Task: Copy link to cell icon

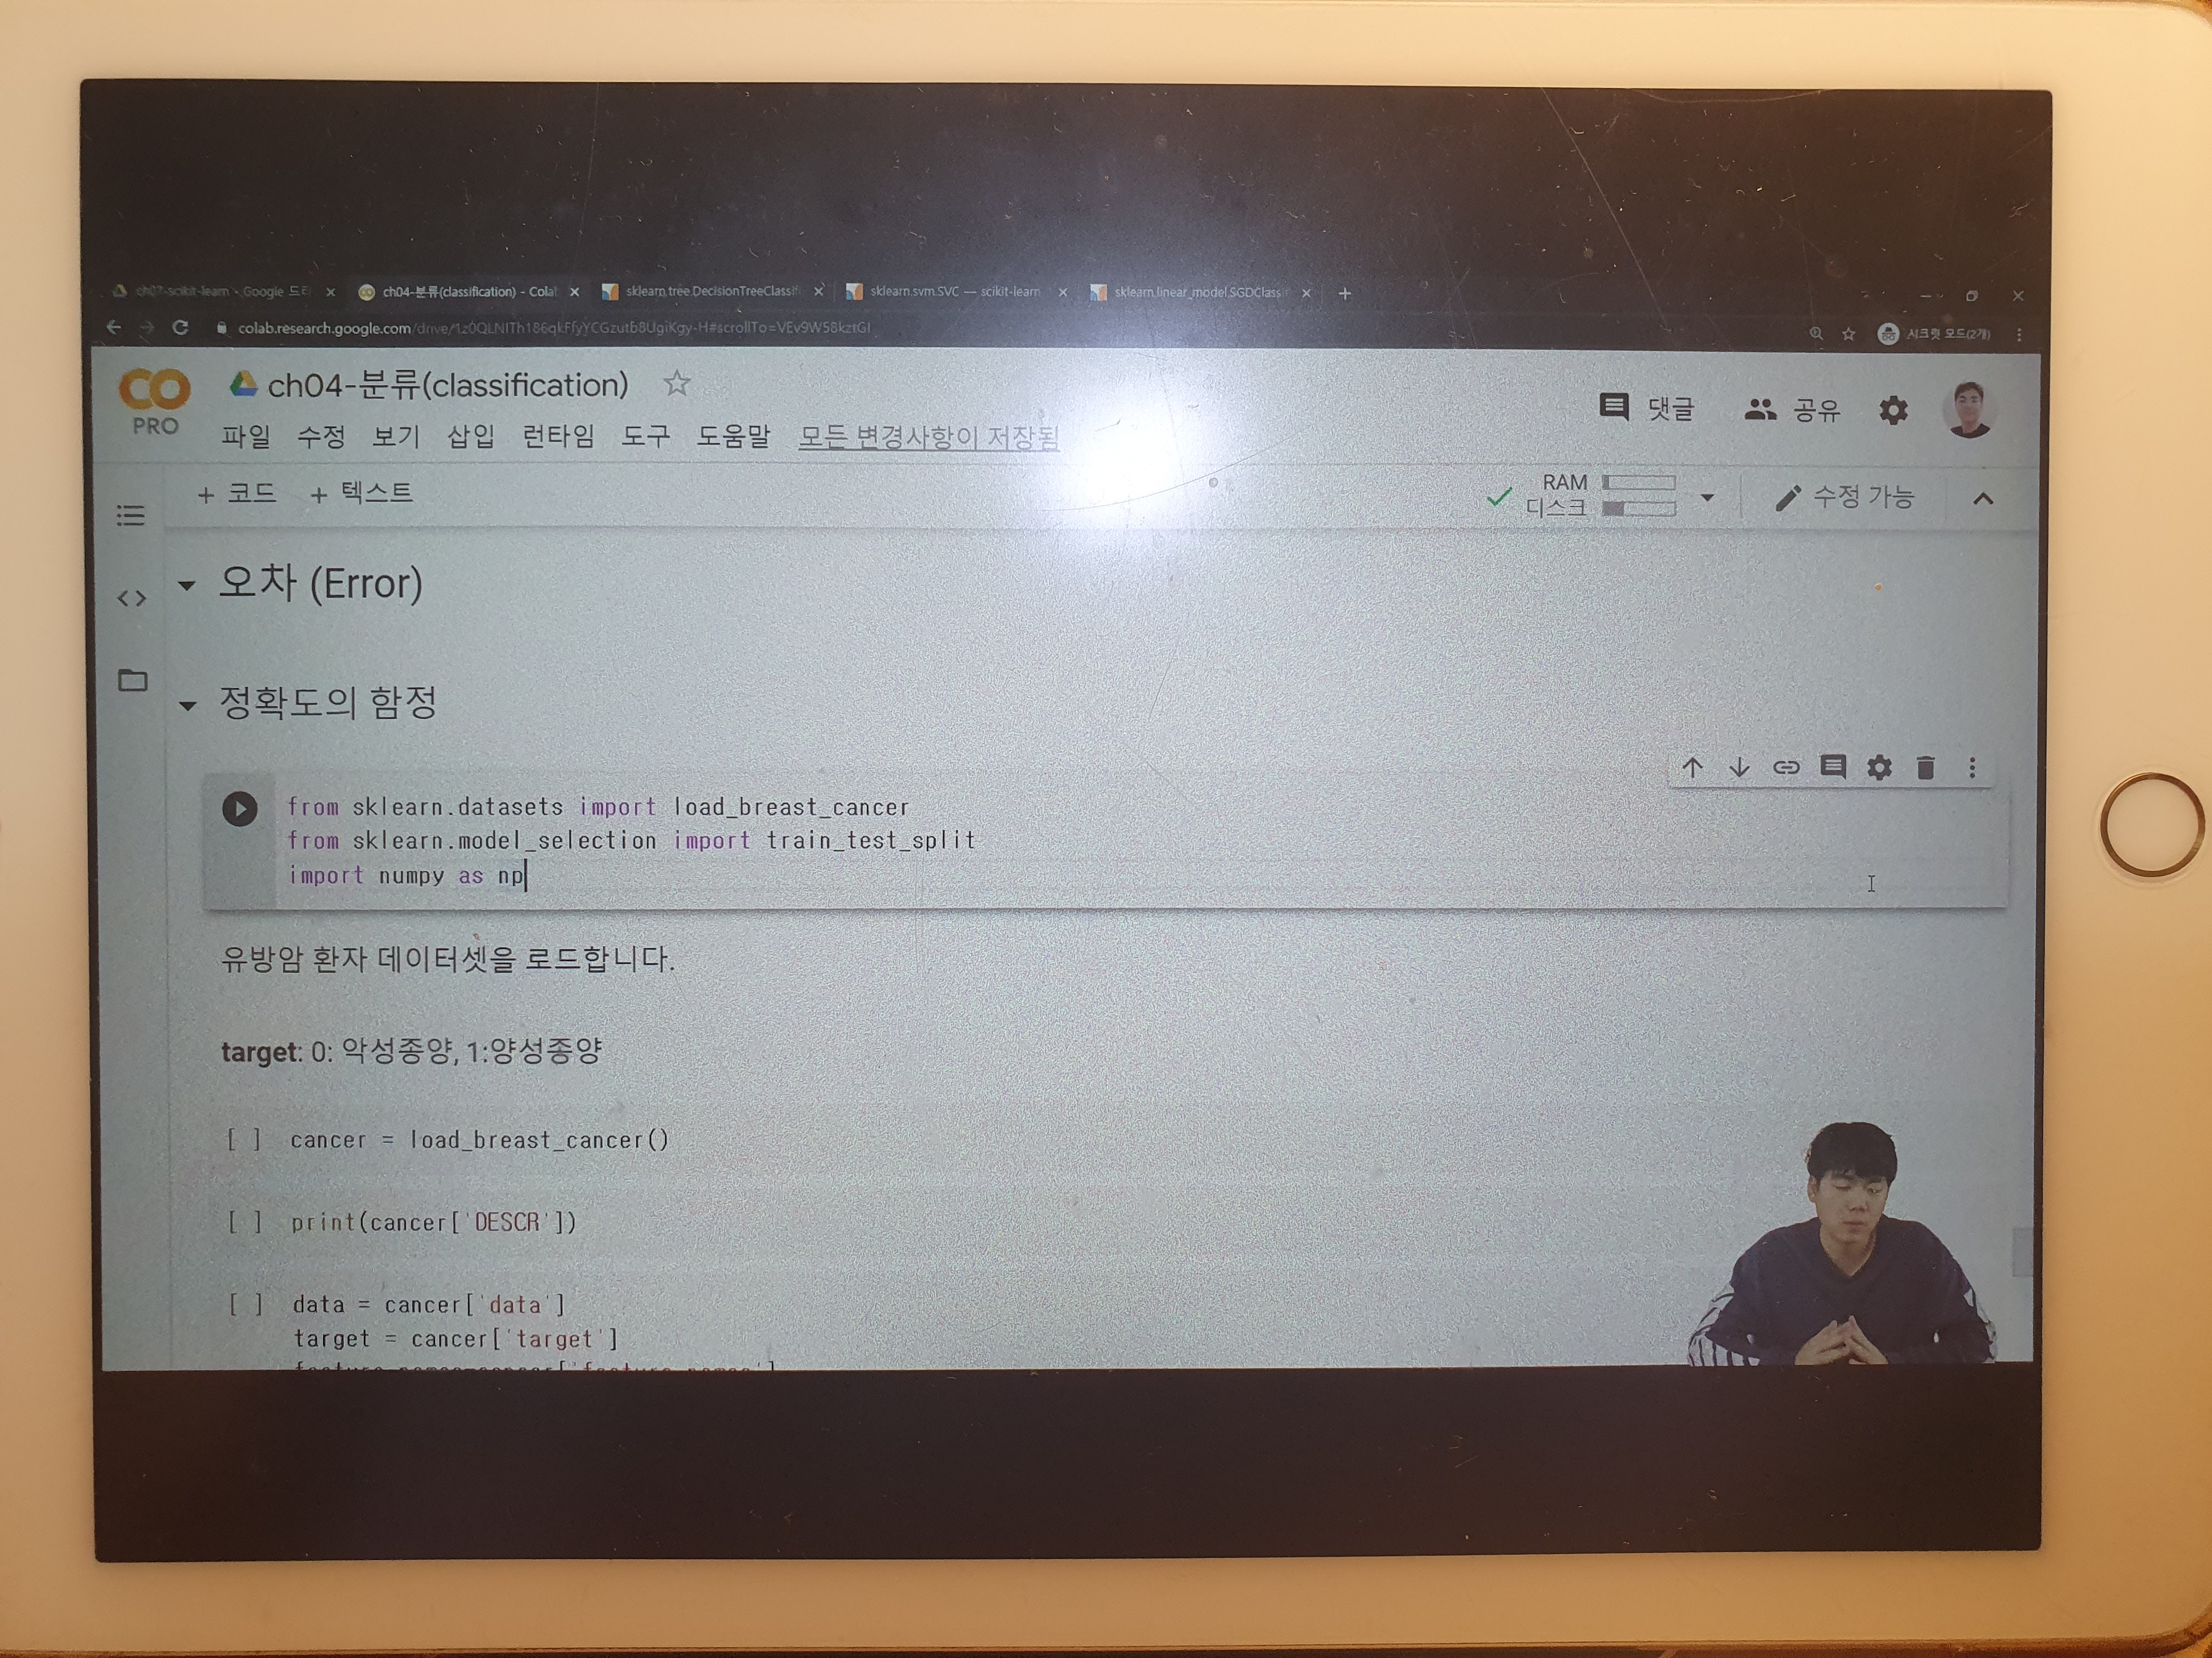Action: pos(1786,768)
